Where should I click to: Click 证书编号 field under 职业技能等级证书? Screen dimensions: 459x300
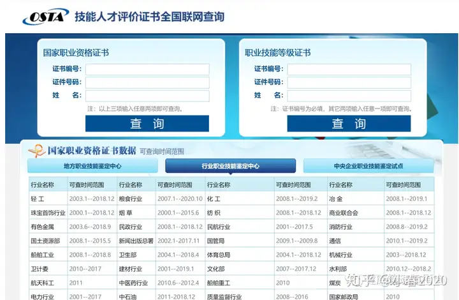point(349,70)
